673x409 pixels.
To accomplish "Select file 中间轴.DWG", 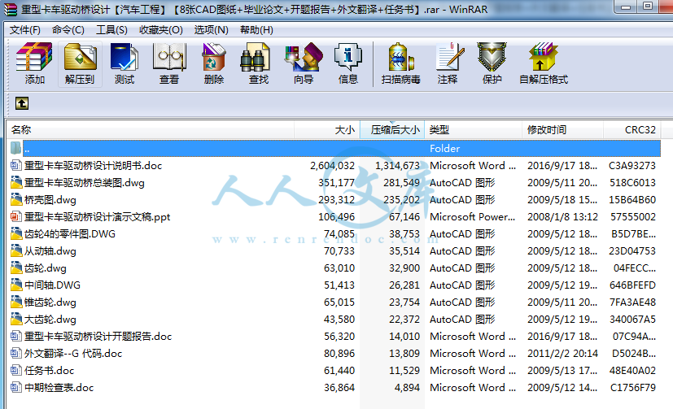I will (52, 285).
